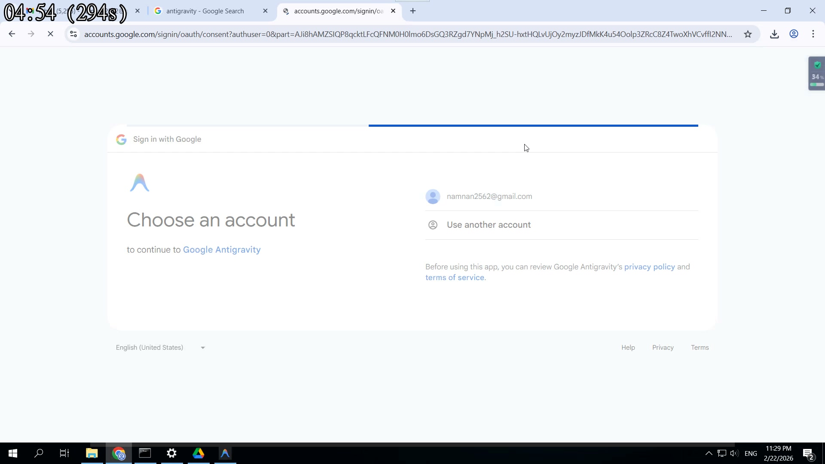
Task: Open Chrome profile avatar icon
Action: pyautogui.click(x=794, y=34)
